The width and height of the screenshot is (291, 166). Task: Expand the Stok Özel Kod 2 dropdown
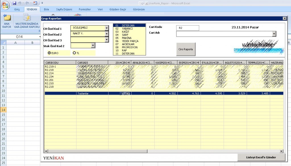(x=93, y=45)
